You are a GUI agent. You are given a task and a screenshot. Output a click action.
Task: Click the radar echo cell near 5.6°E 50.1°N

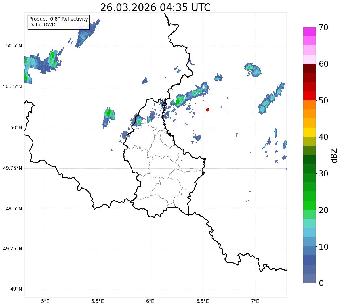[109, 118]
